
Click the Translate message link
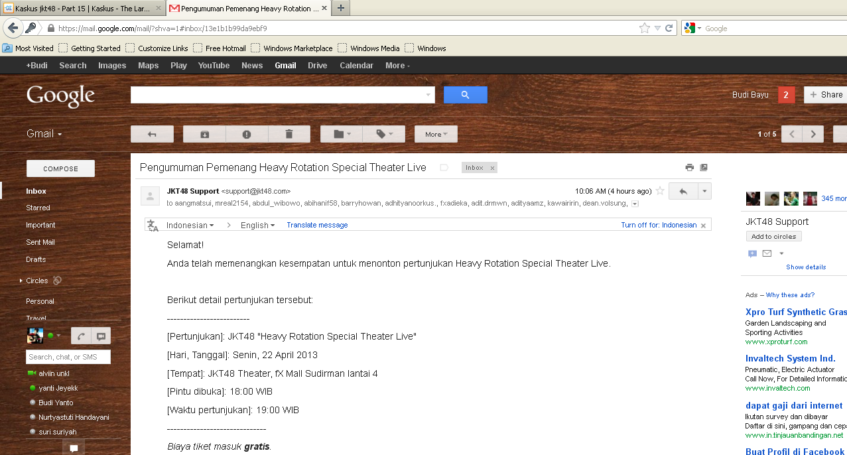pyautogui.click(x=317, y=225)
